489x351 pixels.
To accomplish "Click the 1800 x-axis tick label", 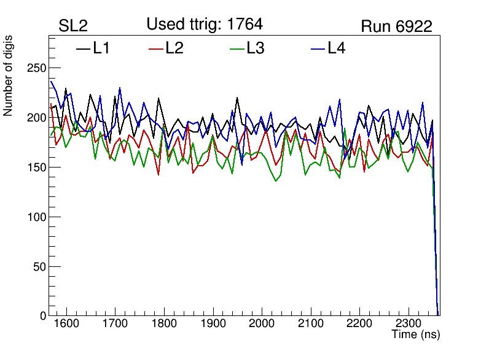I will (x=163, y=324).
